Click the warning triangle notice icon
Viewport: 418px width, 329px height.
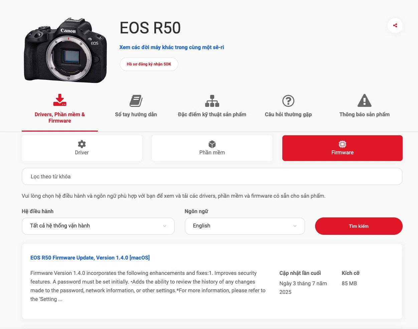(365, 101)
